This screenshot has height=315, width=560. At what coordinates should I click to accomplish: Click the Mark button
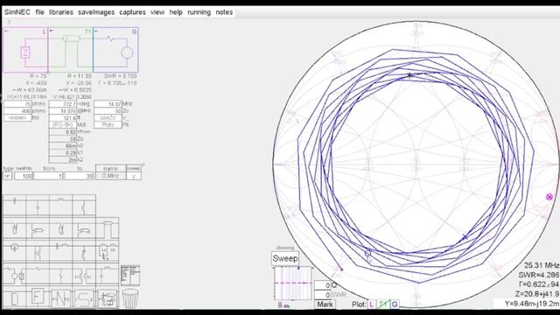click(x=325, y=304)
